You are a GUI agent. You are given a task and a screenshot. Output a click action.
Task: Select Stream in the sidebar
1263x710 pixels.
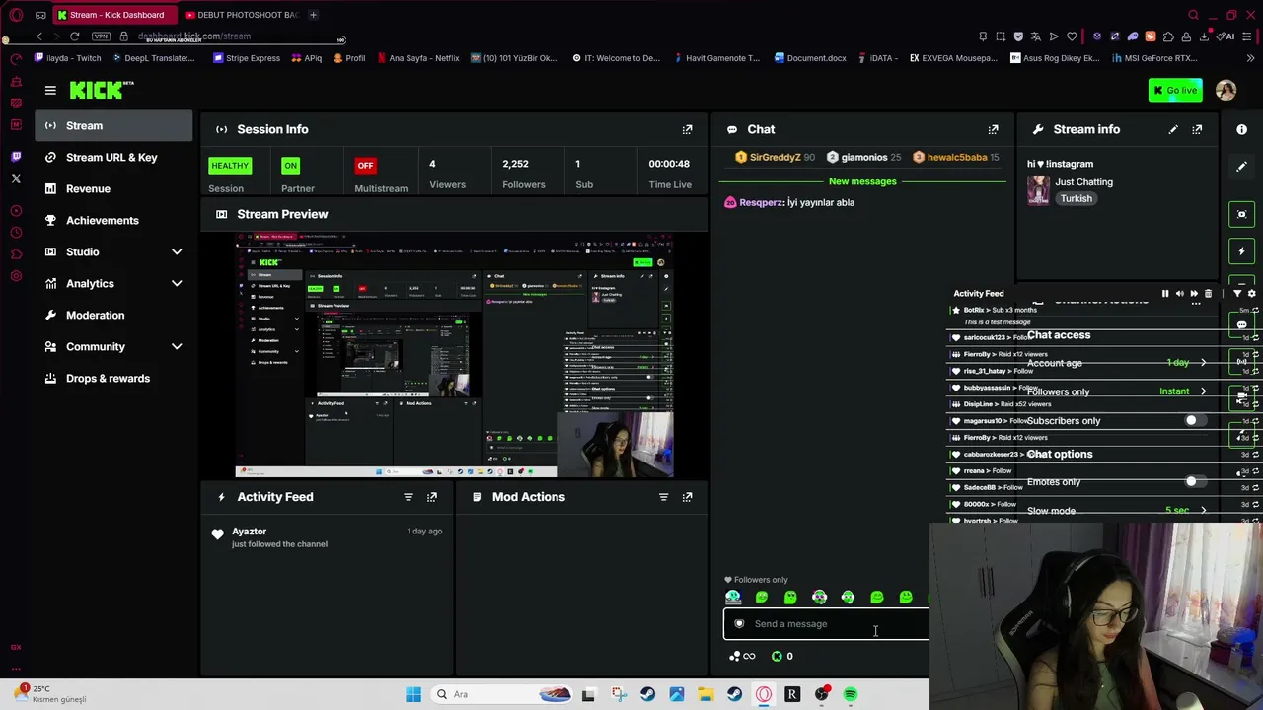113,126
